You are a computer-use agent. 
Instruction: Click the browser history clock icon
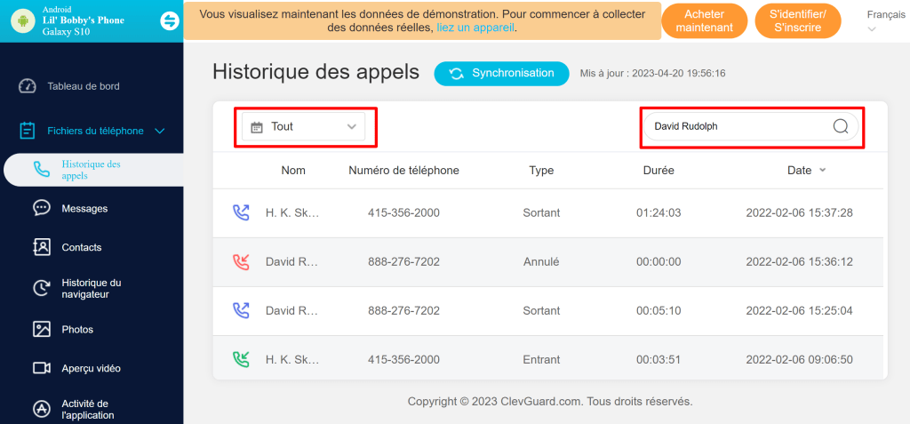tap(42, 288)
